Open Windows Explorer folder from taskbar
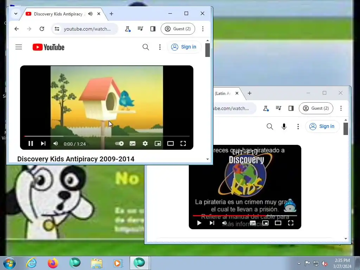 (97, 263)
